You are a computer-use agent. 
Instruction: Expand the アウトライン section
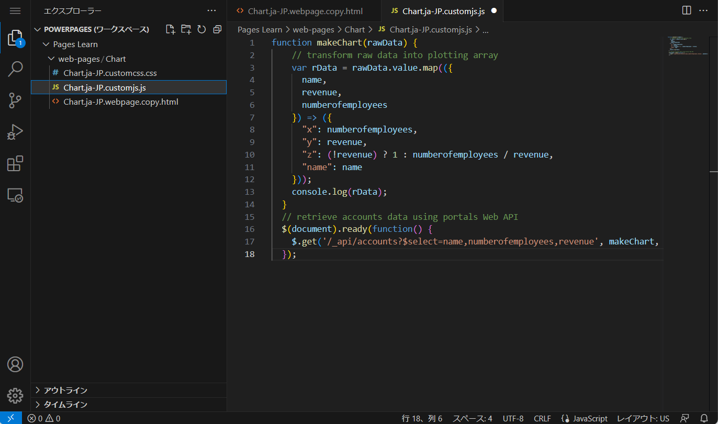(129, 390)
